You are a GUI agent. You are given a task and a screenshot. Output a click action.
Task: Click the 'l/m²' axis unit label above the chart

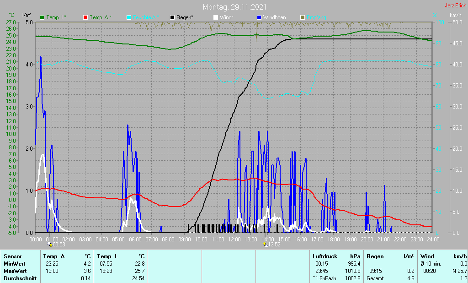click(x=27, y=15)
